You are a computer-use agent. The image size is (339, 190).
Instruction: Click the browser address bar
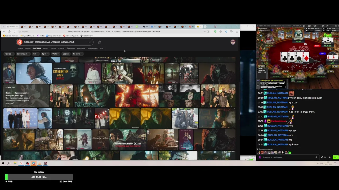click(114, 32)
